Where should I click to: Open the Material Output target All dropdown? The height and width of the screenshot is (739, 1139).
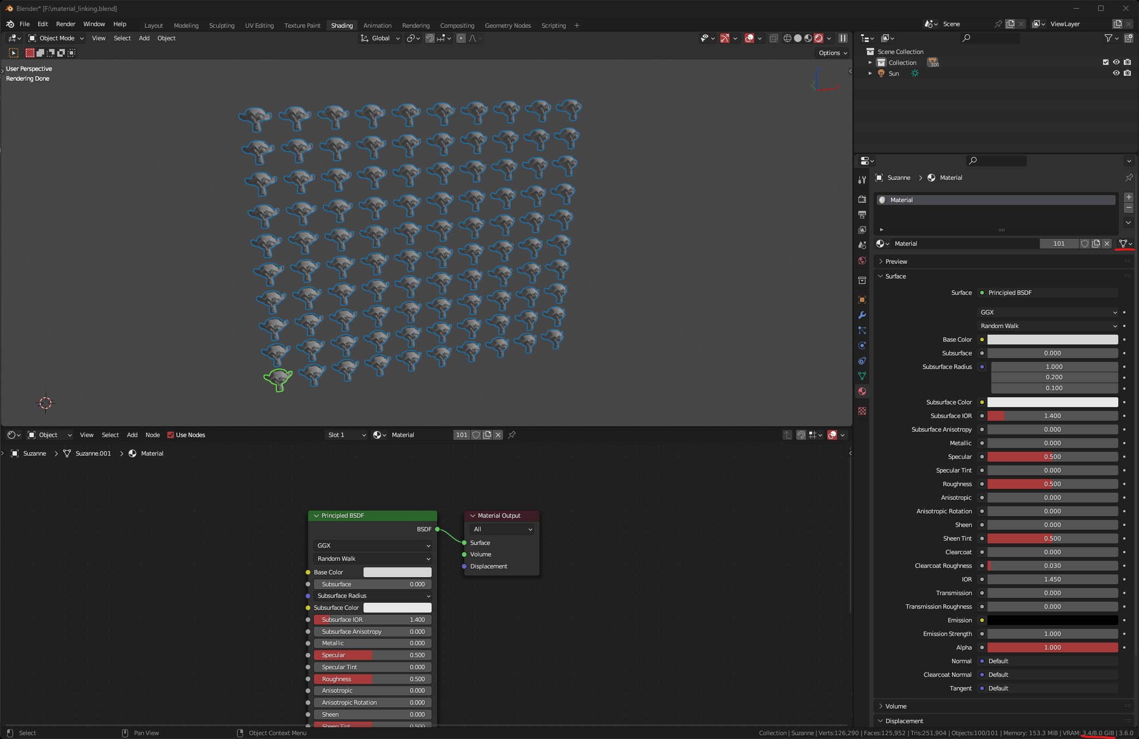502,529
